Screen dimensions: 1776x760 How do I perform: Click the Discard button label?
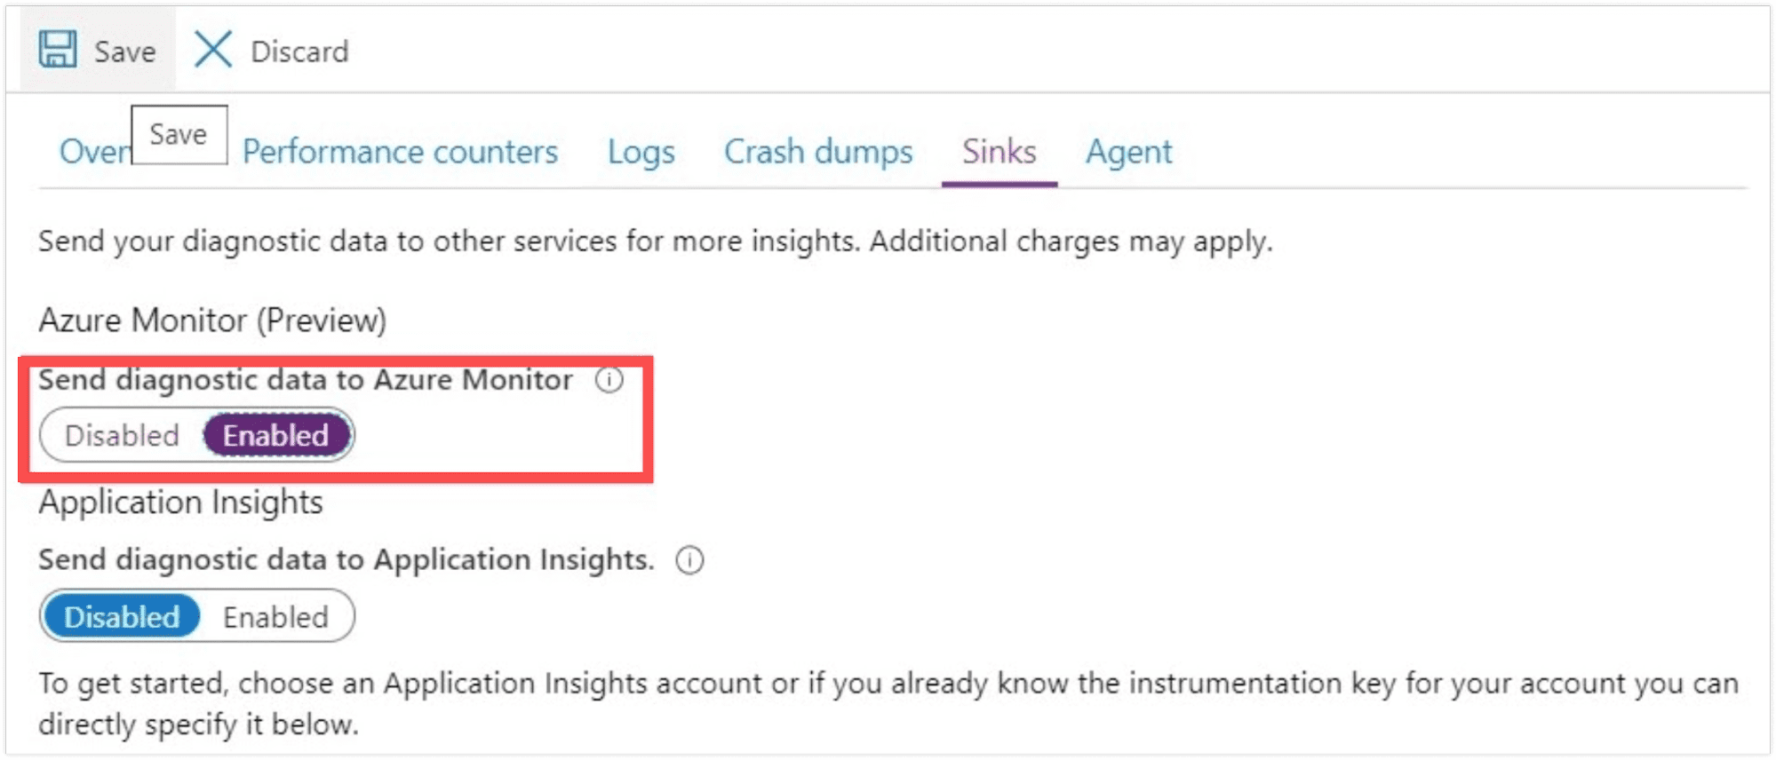click(299, 51)
